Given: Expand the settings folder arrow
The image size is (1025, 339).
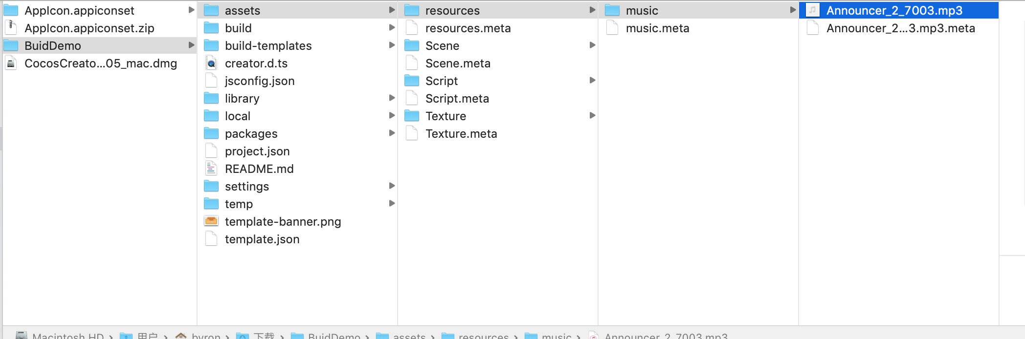Looking at the screenshot, I should coord(392,186).
